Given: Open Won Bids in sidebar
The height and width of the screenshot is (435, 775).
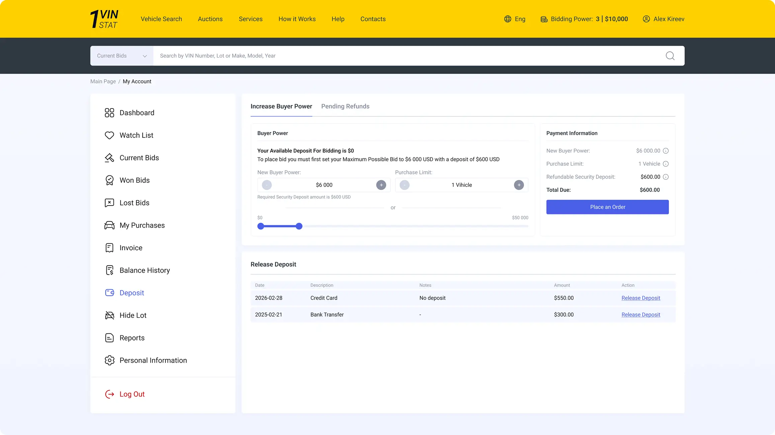Looking at the screenshot, I should click(134, 180).
